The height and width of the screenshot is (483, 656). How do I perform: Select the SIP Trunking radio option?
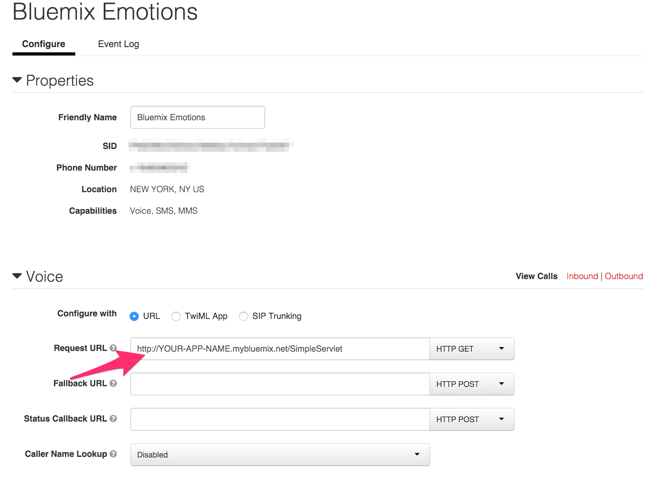pyautogui.click(x=244, y=316)
